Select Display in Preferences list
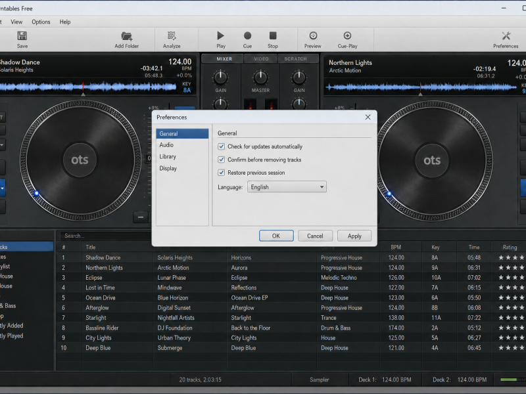Screen dimensions: 526x394 click(182, 168)
